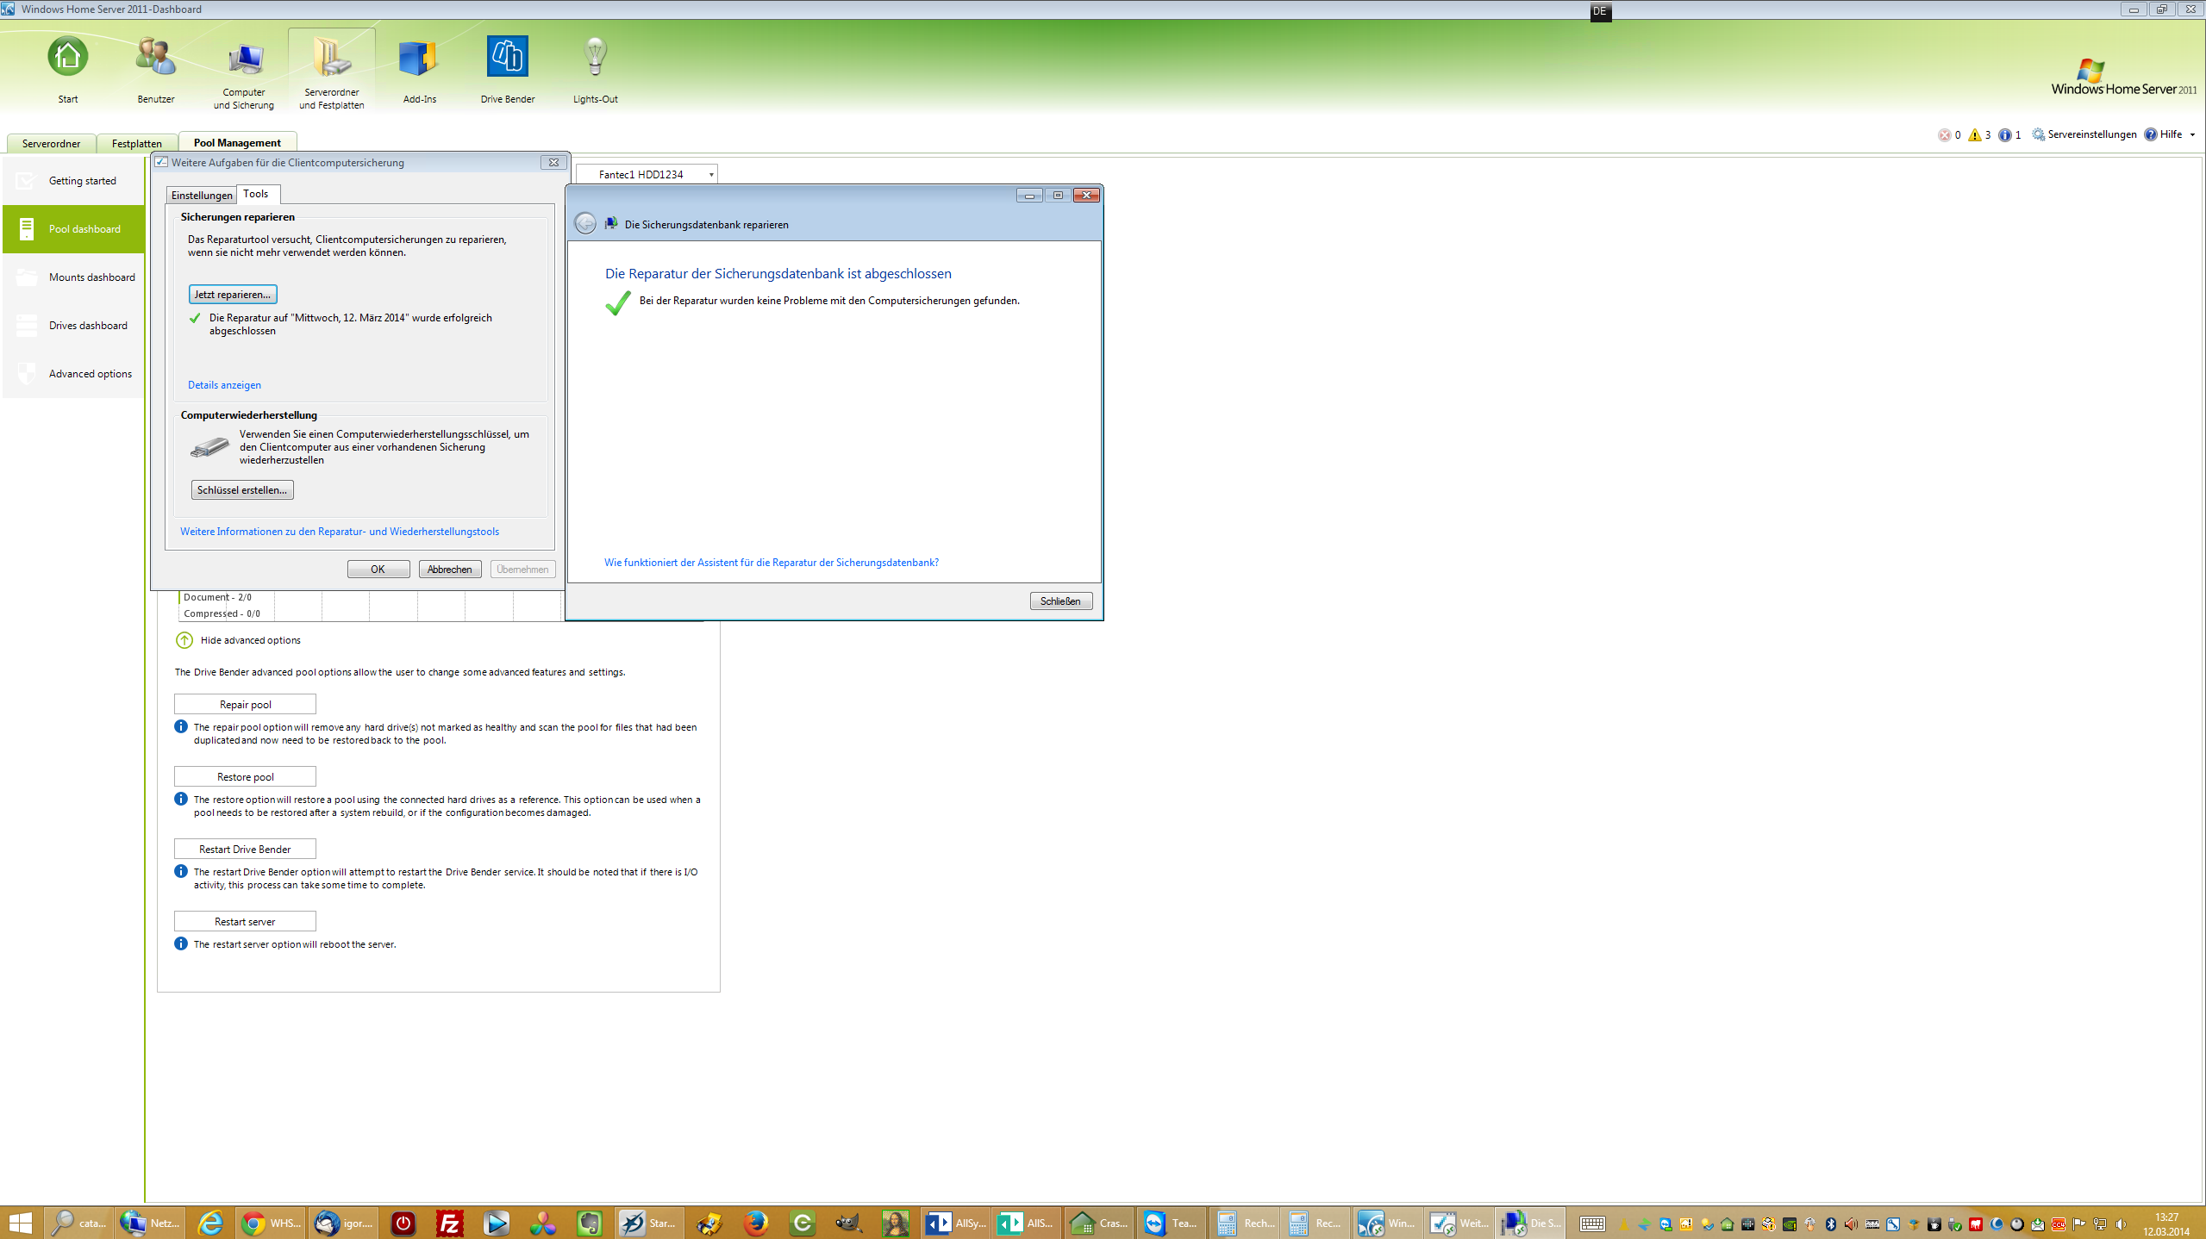Open the Windows Start menu
The height and width of the screenshot is (1239, 2206).
click(x=18, y=1223)
